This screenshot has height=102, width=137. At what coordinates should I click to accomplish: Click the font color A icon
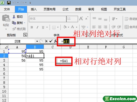(x=72, y=27)
